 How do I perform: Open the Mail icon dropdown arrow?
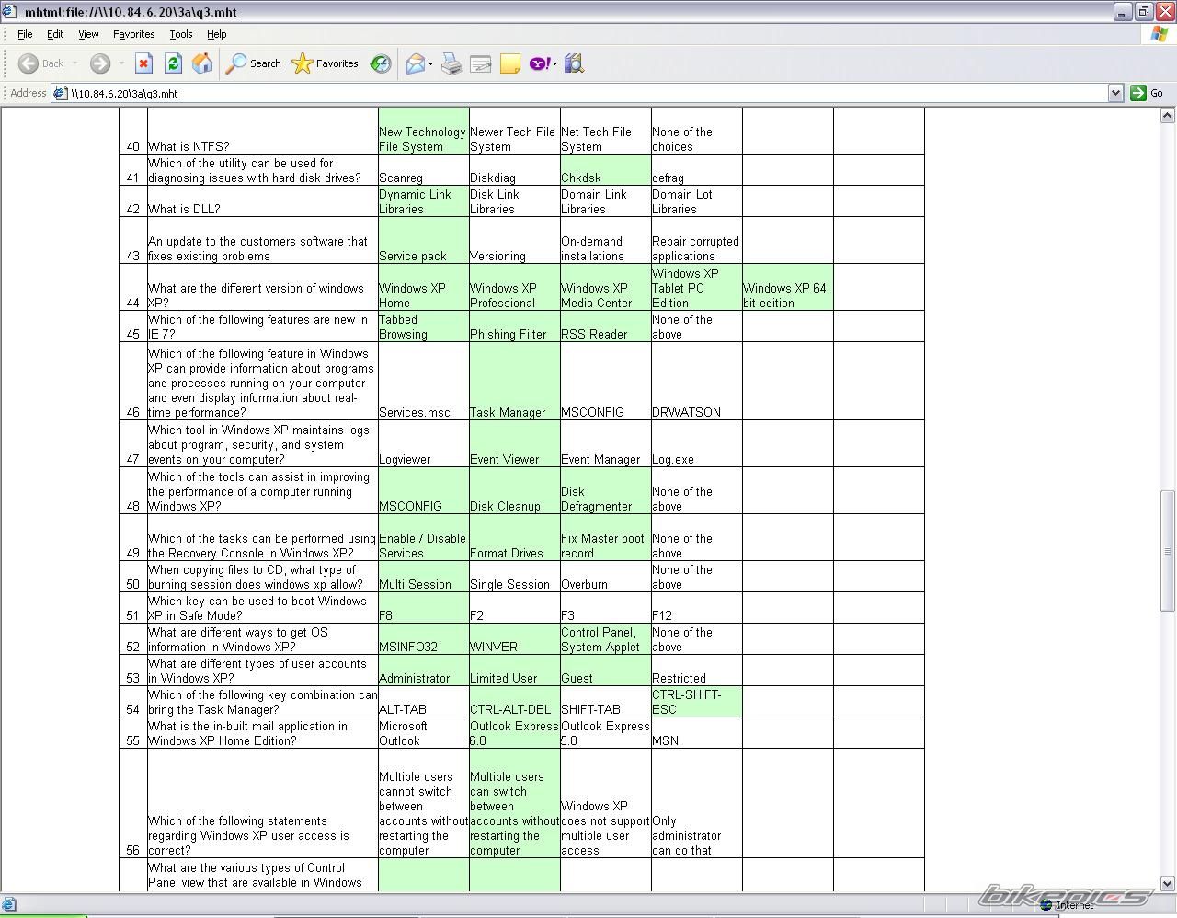[x=430, y=63]
